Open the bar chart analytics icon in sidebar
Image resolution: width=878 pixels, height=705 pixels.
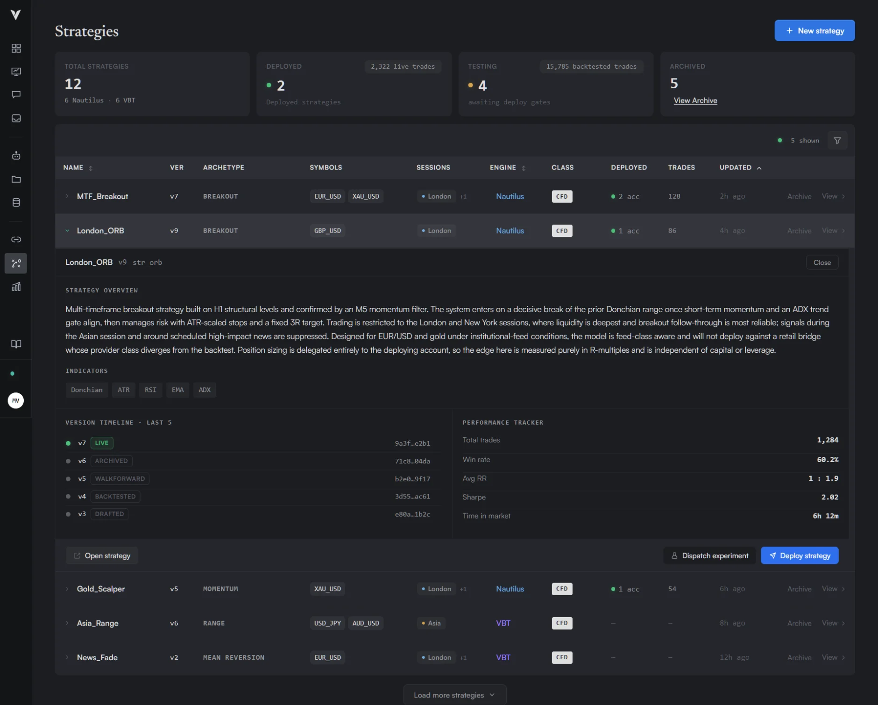[16, 286]
